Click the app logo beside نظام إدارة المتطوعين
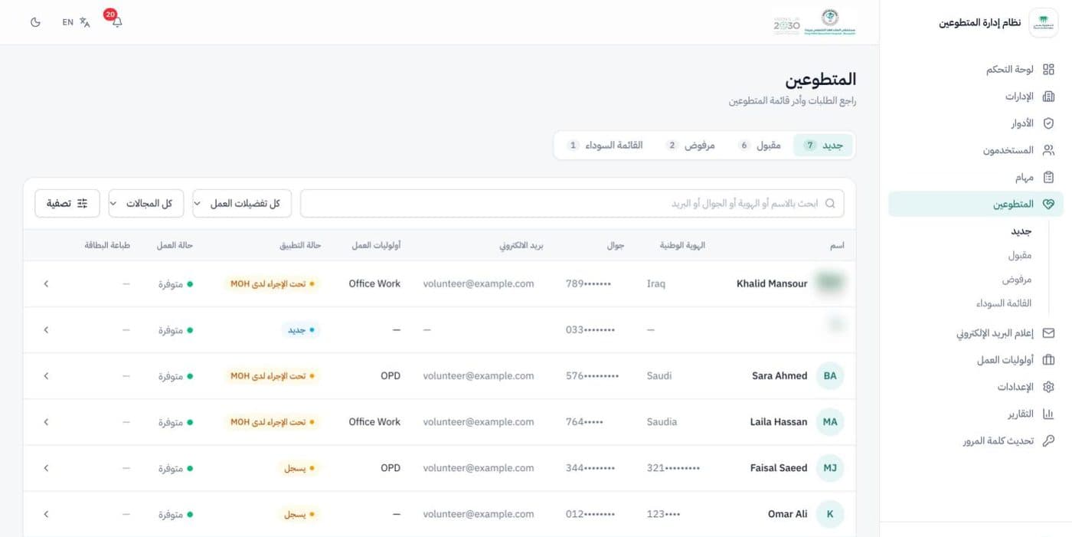The width and height of the screenshot is (1072, 537). point(1043,23)
